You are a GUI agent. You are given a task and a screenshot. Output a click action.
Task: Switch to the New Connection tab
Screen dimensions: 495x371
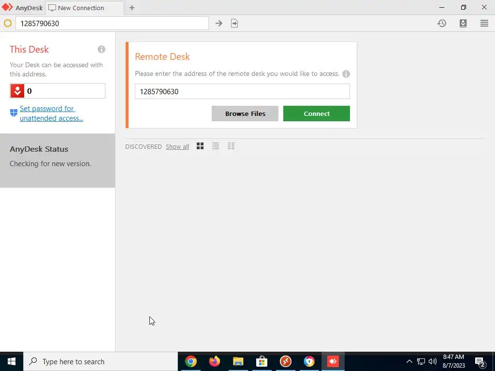click(85, 8)
